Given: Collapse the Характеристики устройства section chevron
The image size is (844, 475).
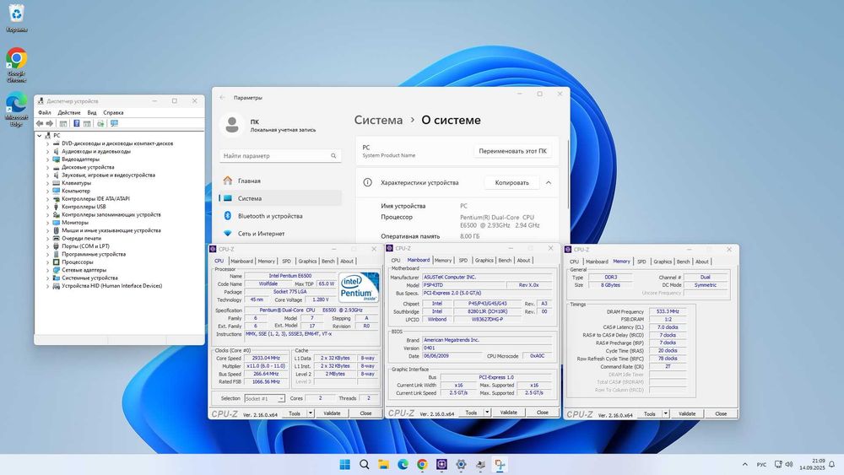Looking at the screenshot, I should click(x=549, y=183).
